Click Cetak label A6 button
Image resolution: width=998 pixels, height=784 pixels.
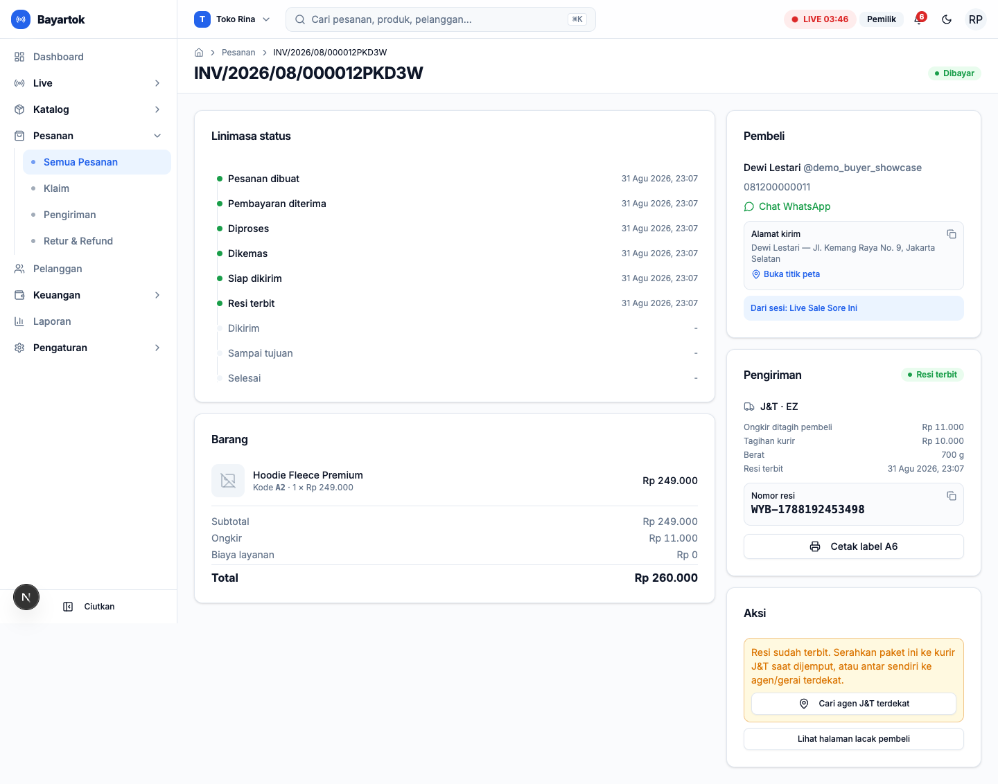(x=854, y=546)
